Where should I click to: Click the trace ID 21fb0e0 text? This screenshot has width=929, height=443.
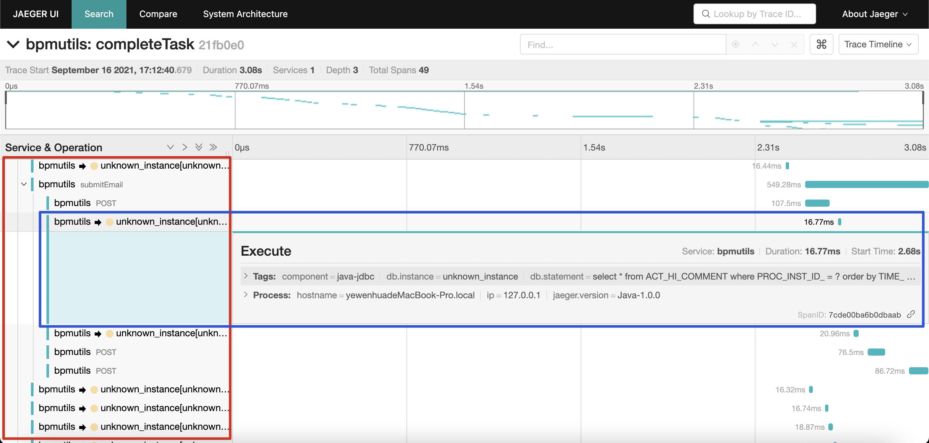point(221,45)
